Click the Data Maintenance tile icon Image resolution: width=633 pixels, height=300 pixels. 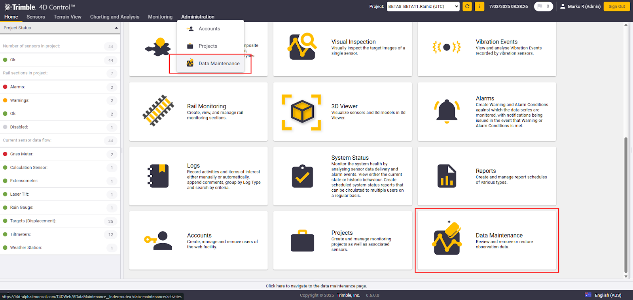coord(447,239)
